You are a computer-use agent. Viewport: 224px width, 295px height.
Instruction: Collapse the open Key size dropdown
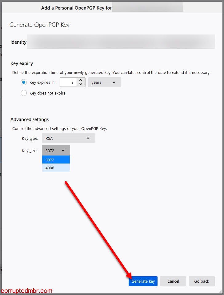tap(56, 151)
